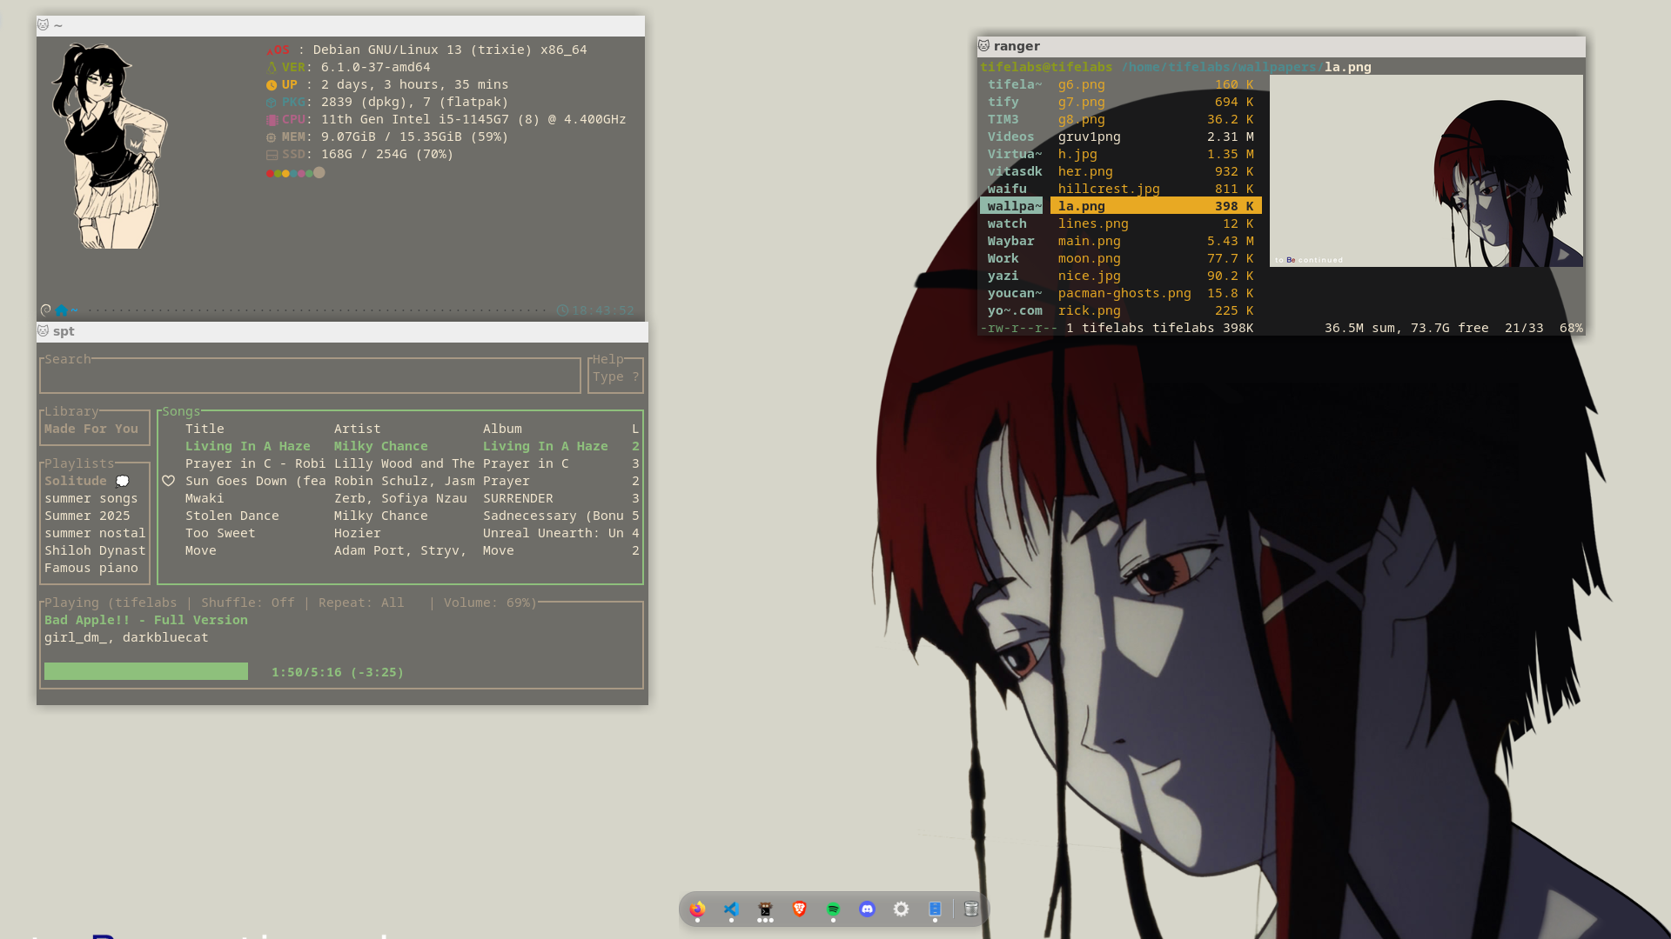
Task: Focus the Search box in spt
Action: tap(310, 376)
